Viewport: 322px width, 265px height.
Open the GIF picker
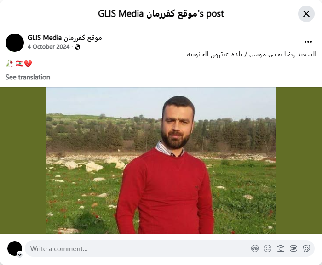pyautogui.click(x=293, y=248)
